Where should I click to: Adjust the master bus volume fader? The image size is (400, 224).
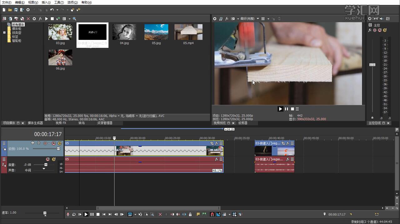[372, 65]
